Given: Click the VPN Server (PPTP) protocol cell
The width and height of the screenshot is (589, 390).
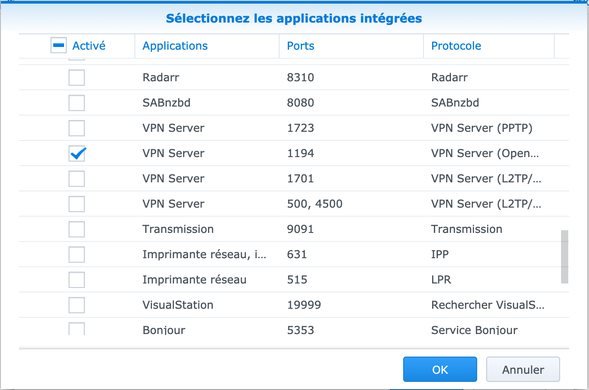Looking at the screenshot, I should pyautogui.click(x=482, y=128).
